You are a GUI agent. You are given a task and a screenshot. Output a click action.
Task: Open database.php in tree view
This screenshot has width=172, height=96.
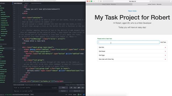4,23
